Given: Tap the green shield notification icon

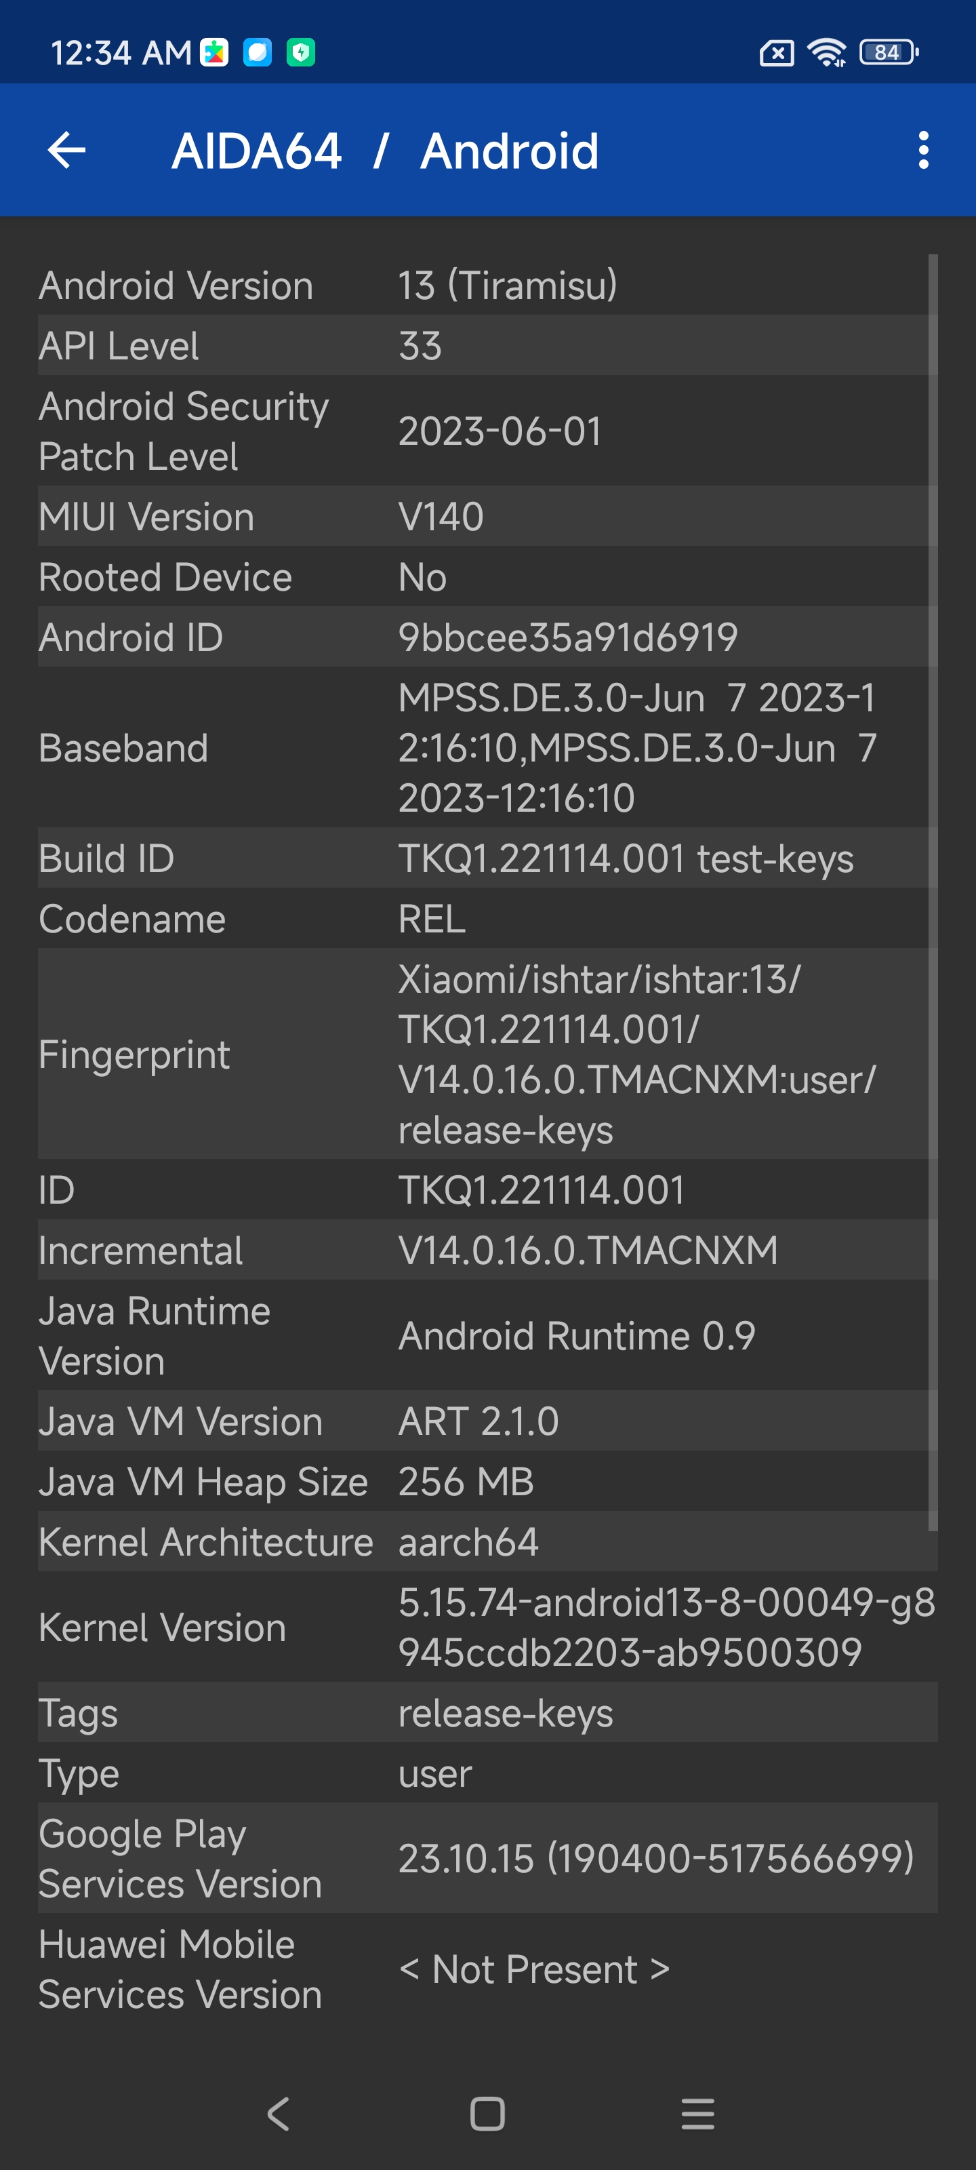Looking at the screenshot, I should 301,52.
